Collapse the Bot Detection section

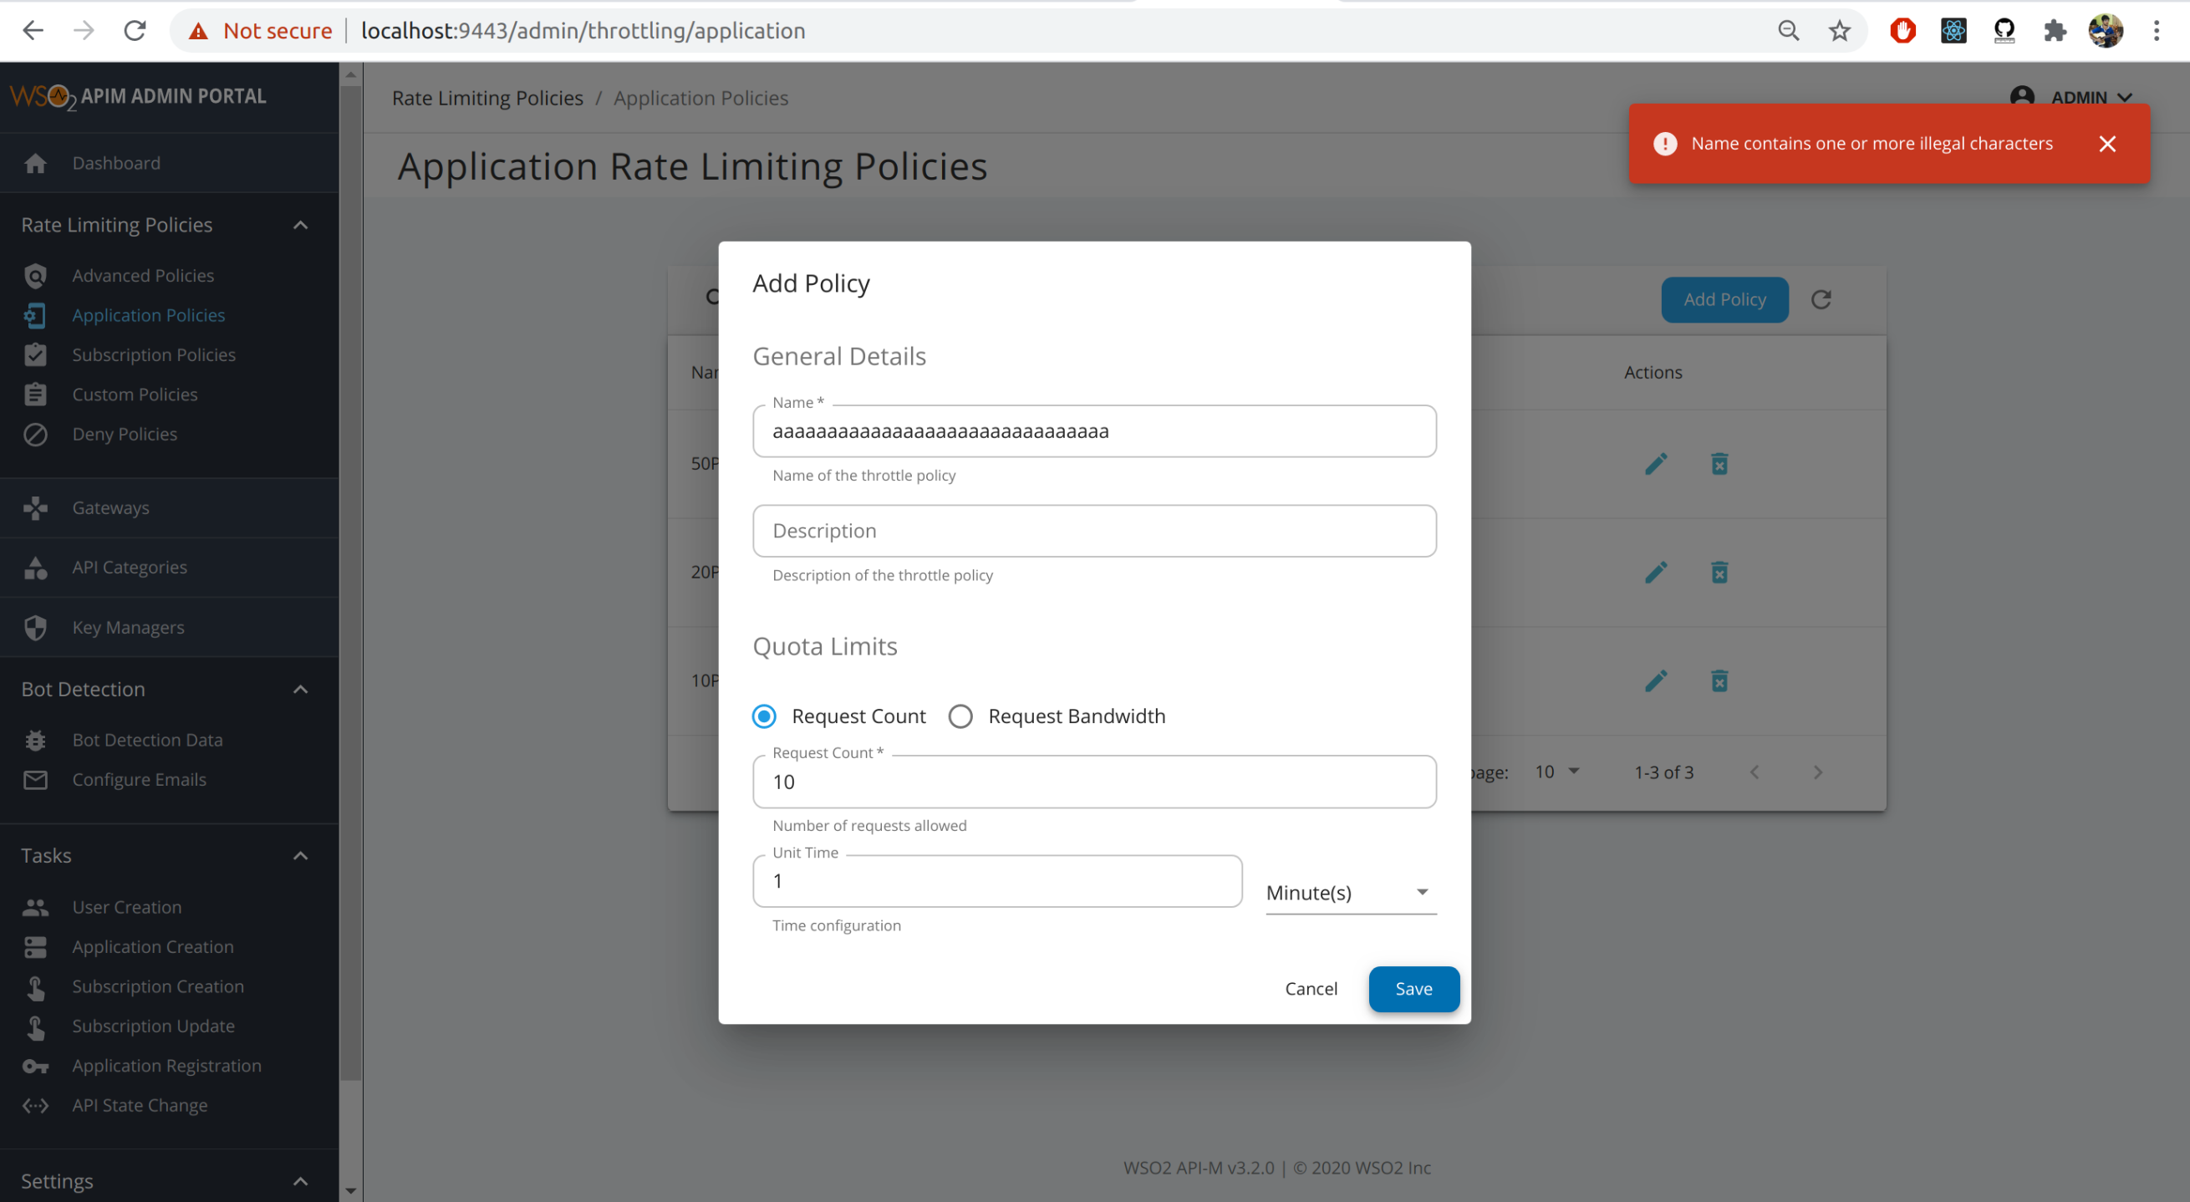pyautogui.click(x=300, y=690)
